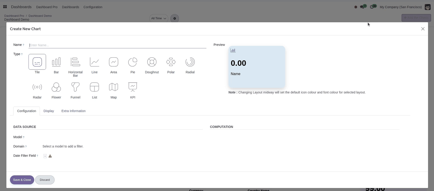Open the Extra Information tab

(74, 111)
